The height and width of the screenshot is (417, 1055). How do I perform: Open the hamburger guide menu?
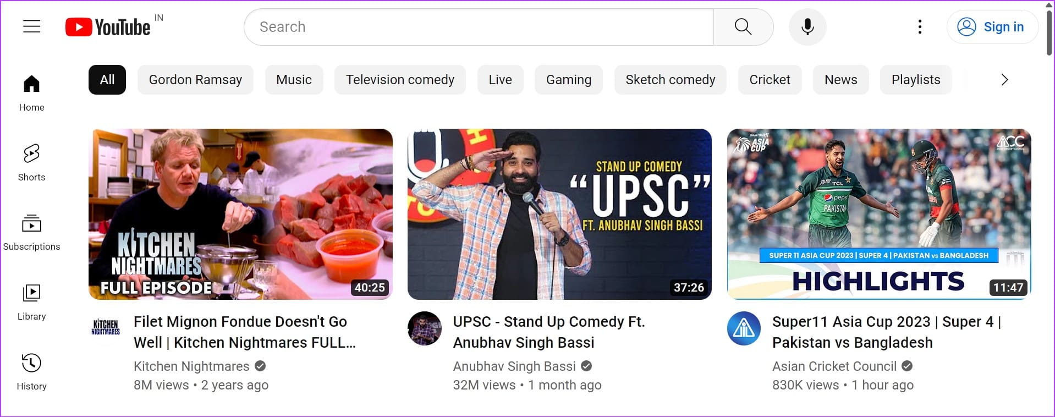click(32, 26)
